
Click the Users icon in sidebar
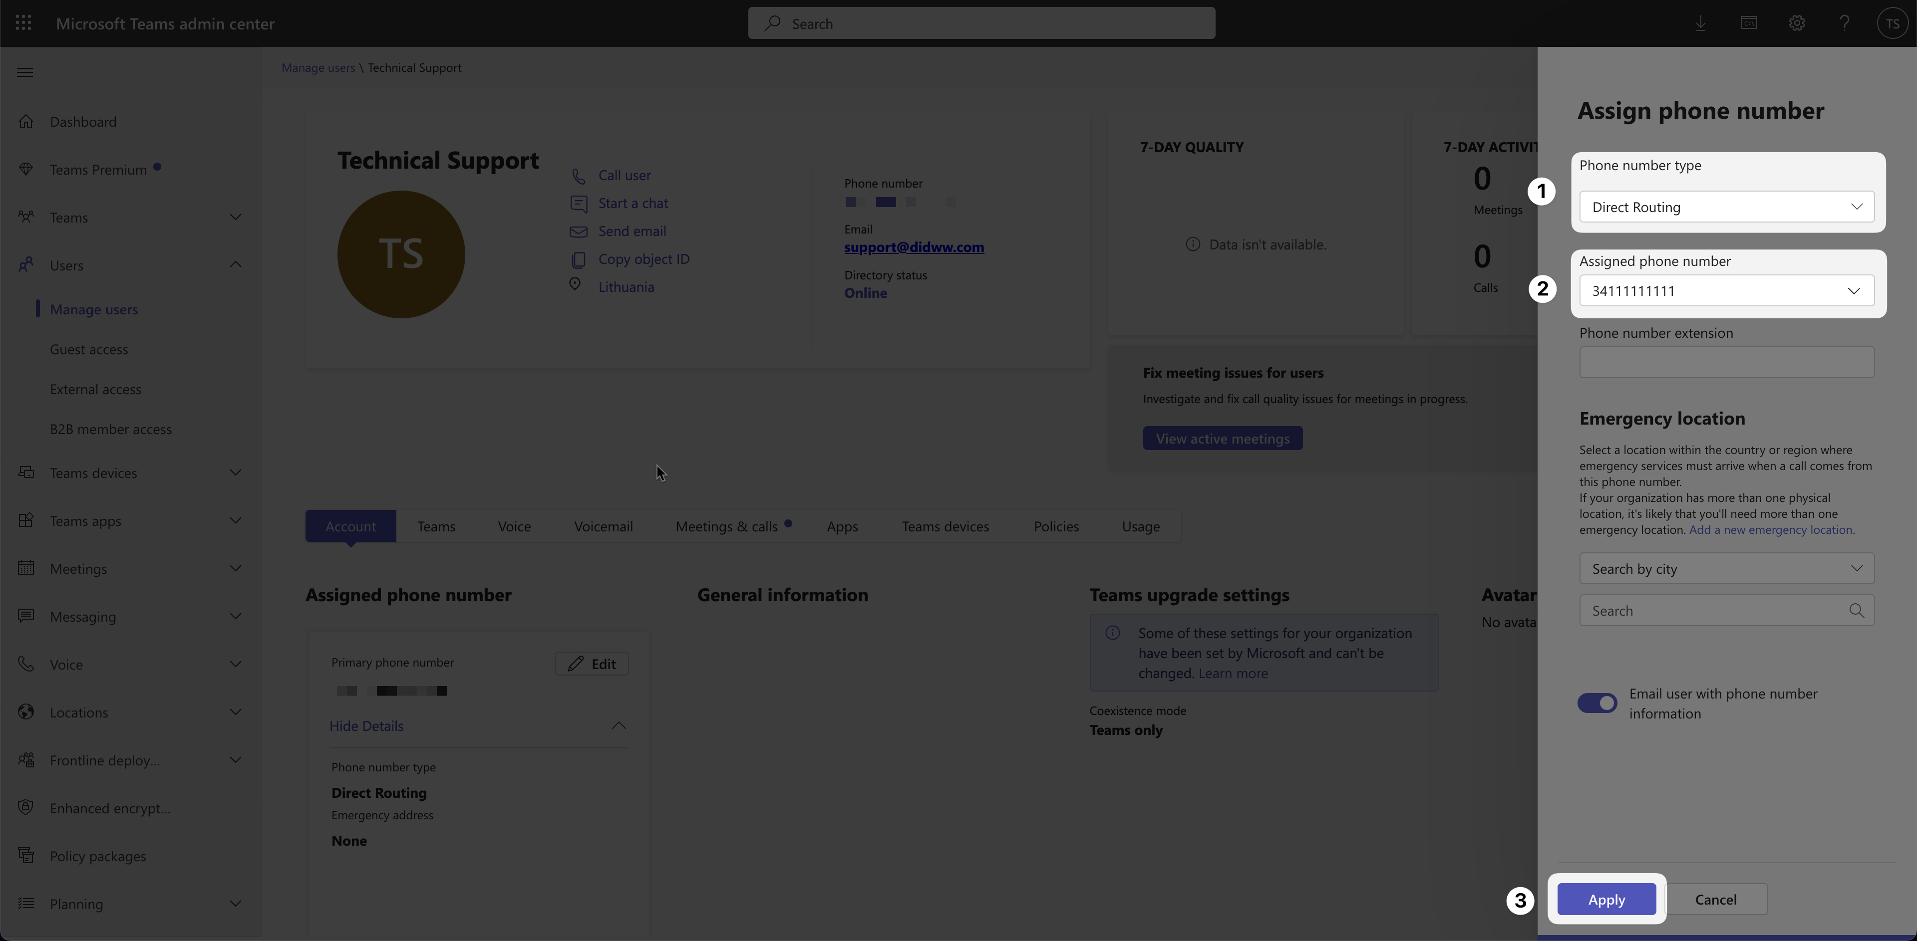pyautogui.click(x=26, y=265)
